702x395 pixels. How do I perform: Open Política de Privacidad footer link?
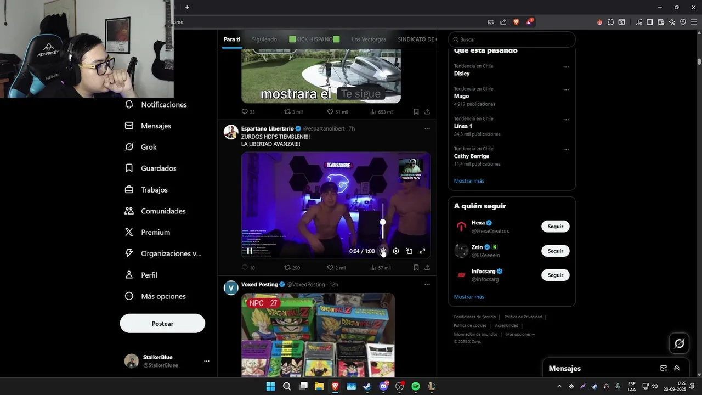tap(523, 317)
